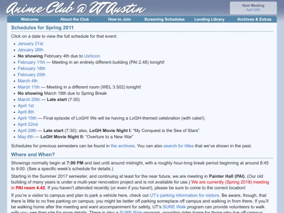Screen dimensions: 284x213
Task: Follow the SURE Walk link
Action: click(x=174, y=207)
